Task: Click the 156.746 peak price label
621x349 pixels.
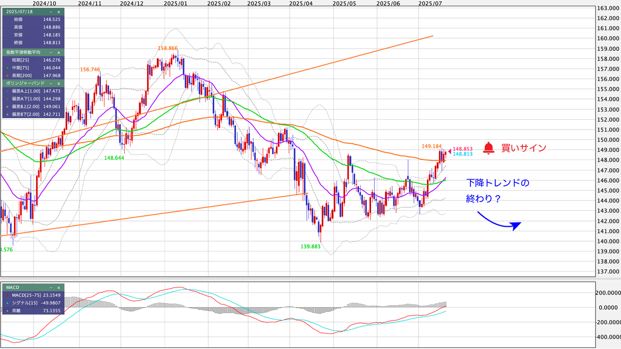Action: tap(91, 69)
